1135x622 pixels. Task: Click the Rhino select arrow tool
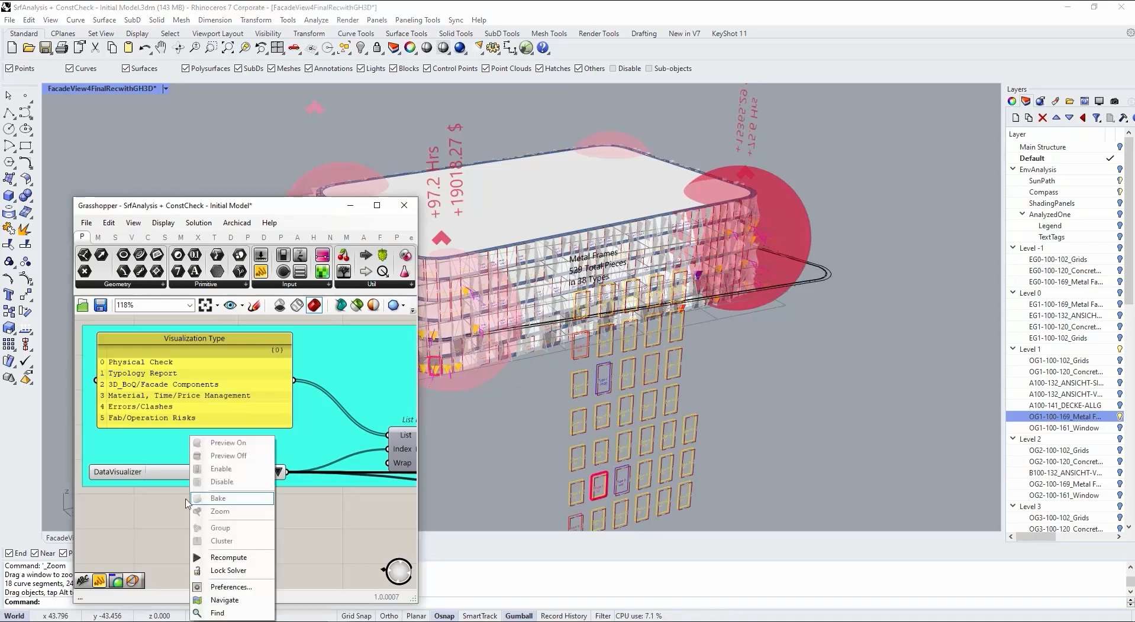click(x=8, y=96)
